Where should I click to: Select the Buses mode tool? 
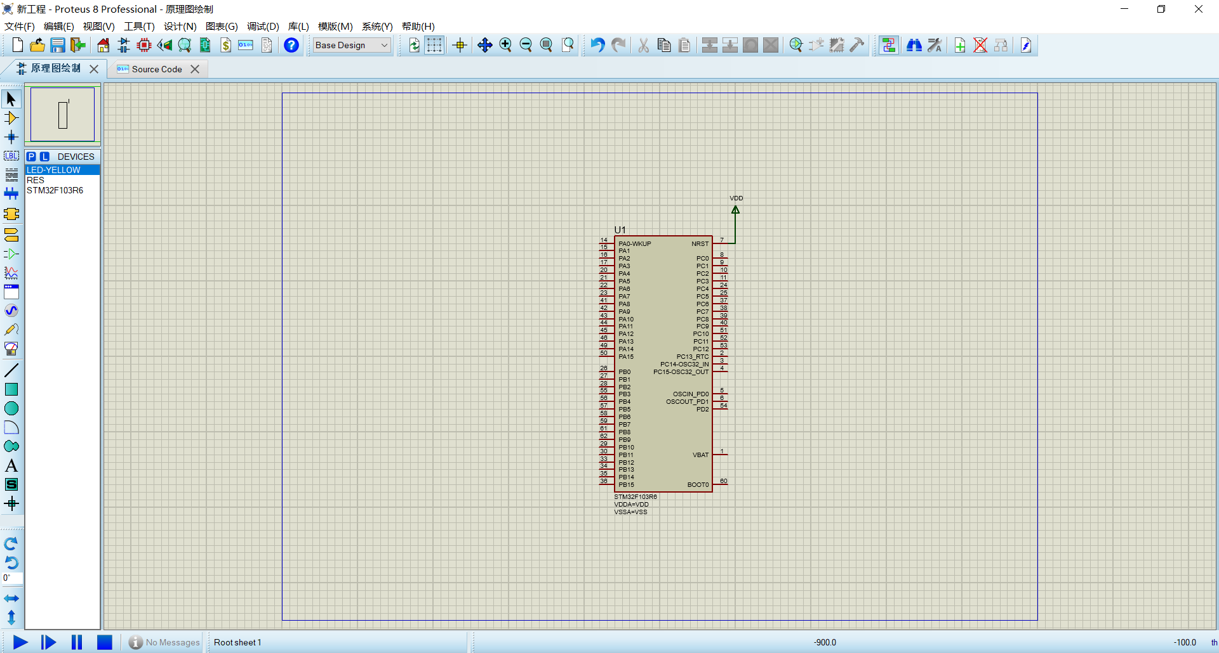tap(11, 193)
